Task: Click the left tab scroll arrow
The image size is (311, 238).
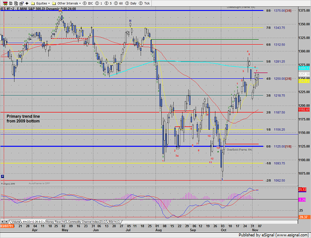Action: pyautogui.click(x=2, y=222)
